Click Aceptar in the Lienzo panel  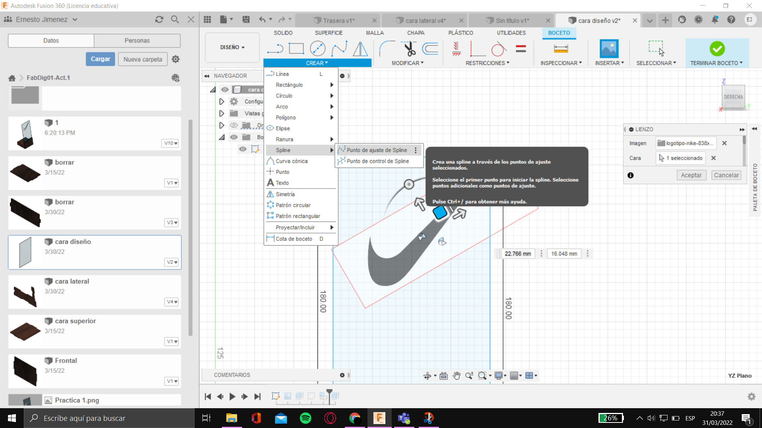(x=691, y=175)
